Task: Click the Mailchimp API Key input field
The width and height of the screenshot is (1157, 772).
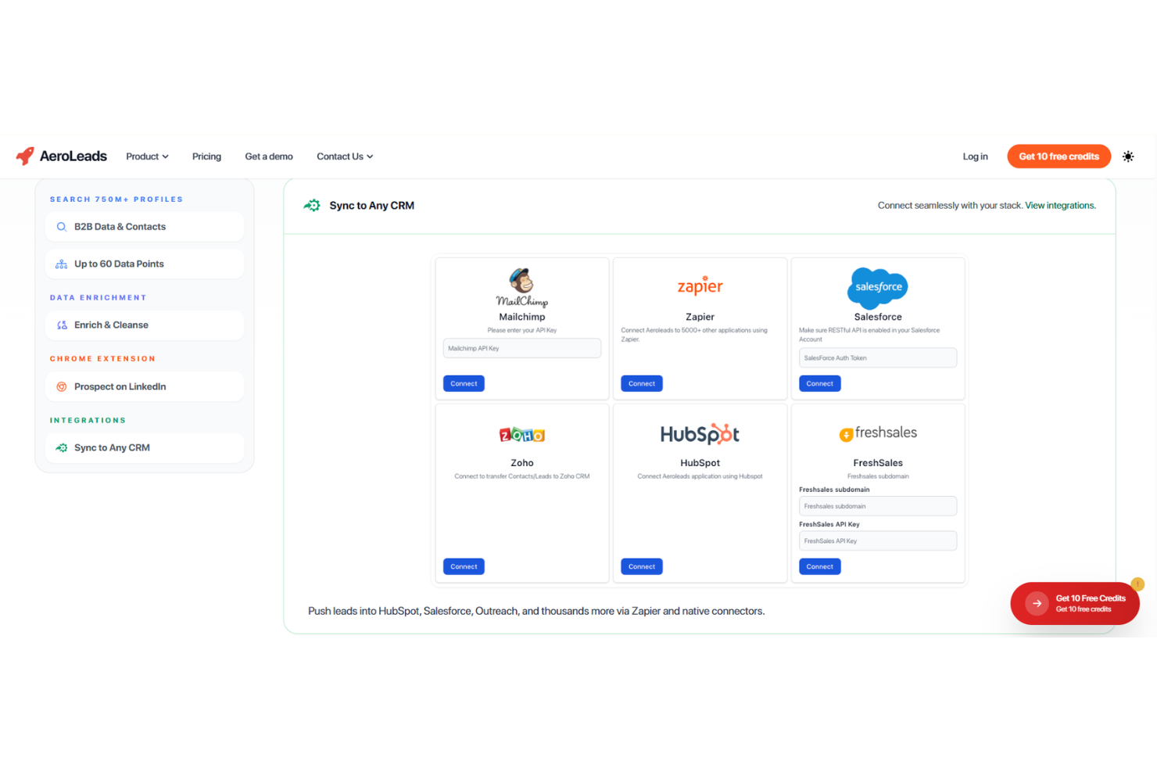Action: pos(521,348)
